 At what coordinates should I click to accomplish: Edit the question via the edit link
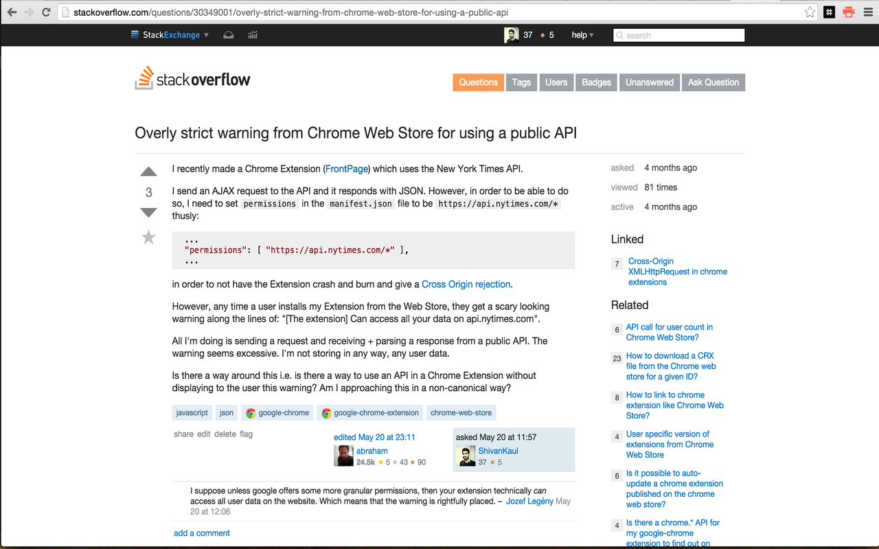point(204,434)
